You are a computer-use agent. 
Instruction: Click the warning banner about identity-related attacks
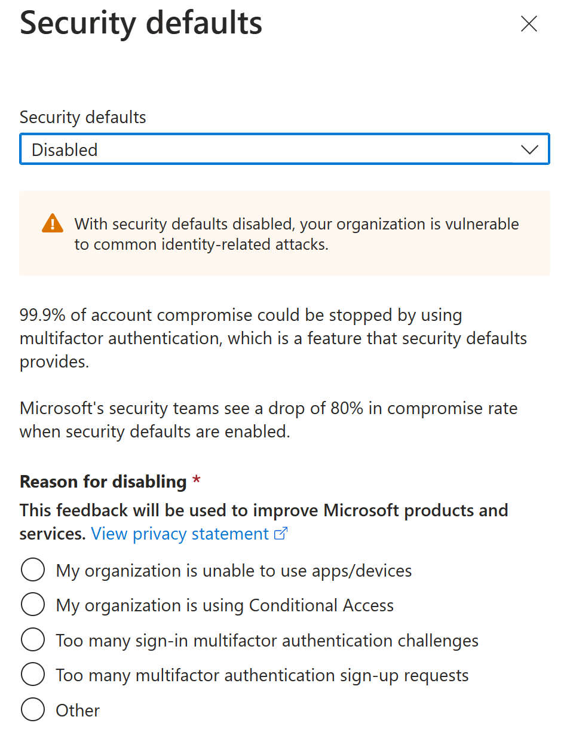pos(296,234)
